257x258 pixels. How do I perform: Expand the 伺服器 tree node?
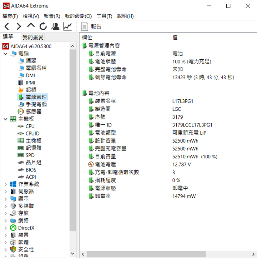click(6, 192)
